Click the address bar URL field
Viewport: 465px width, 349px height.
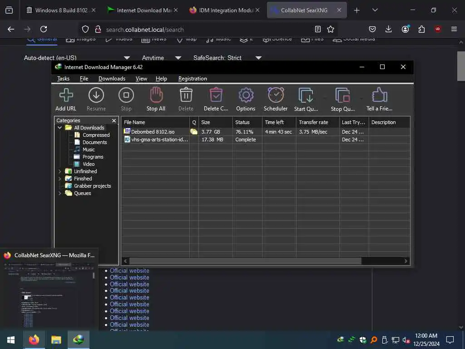point(208,30)
